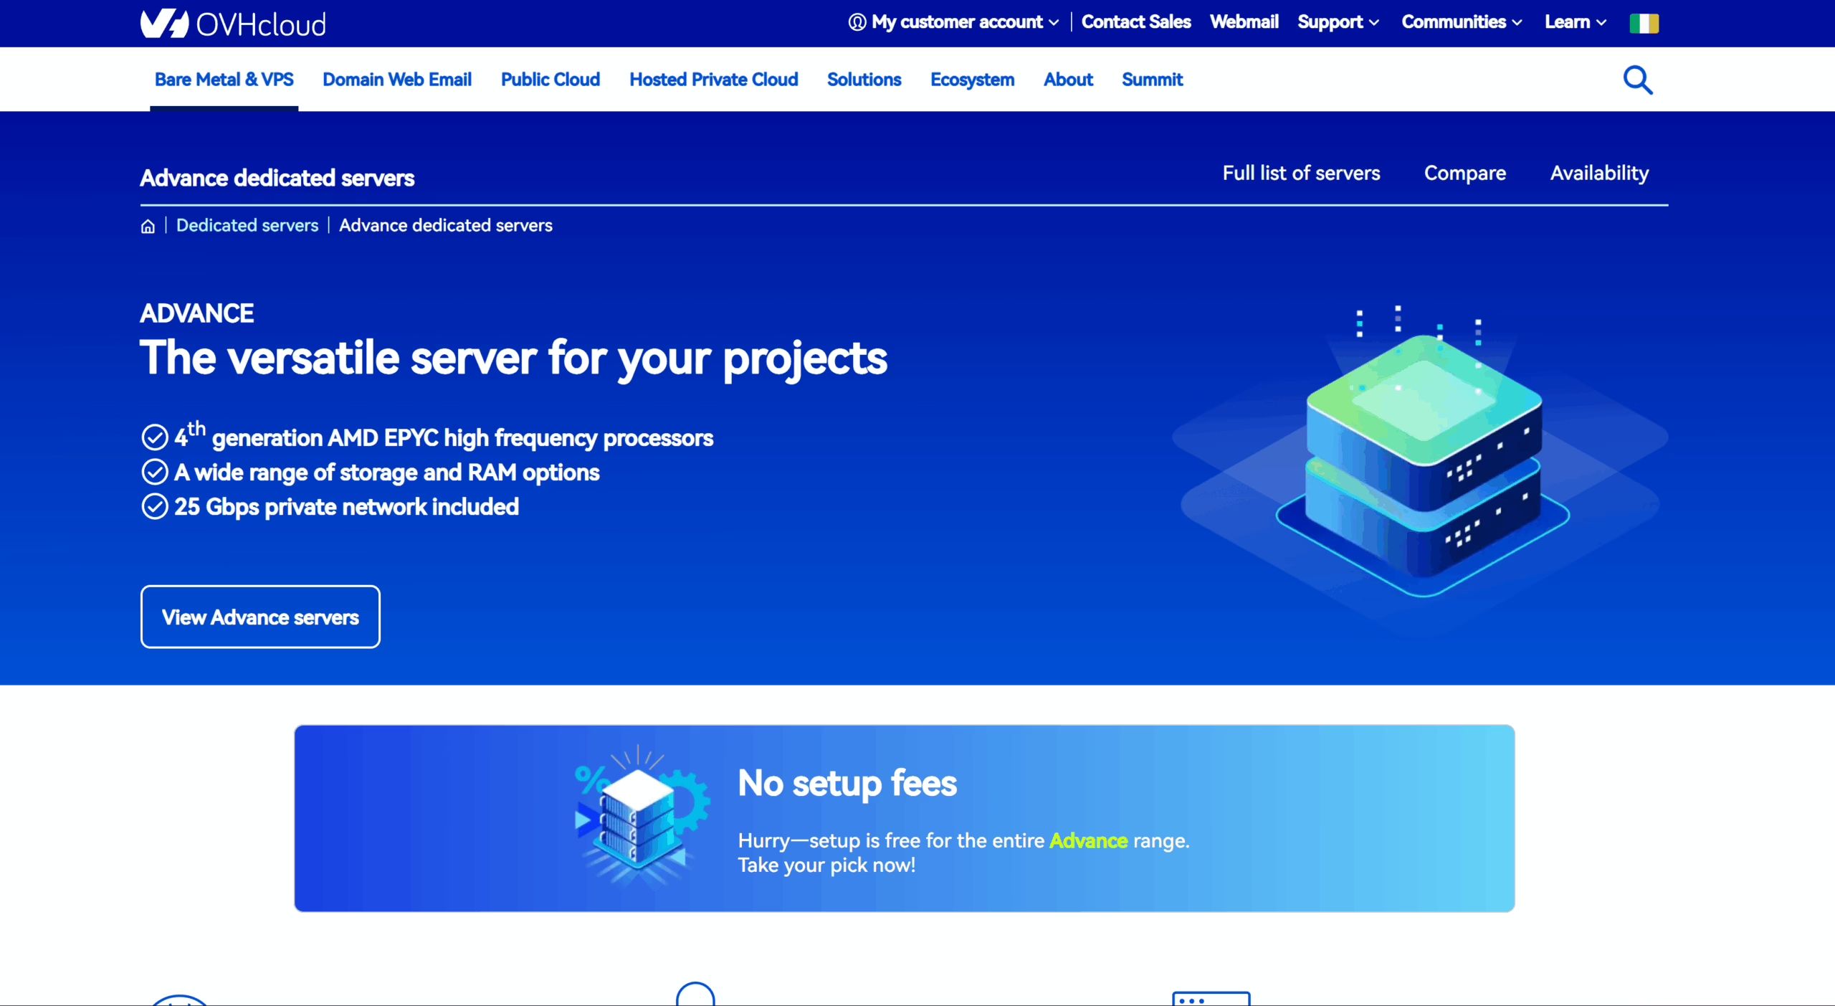Expand the Support dropdown
The width and height of the screenshot is (1835, 1006).
click(x=1338, y=22)
